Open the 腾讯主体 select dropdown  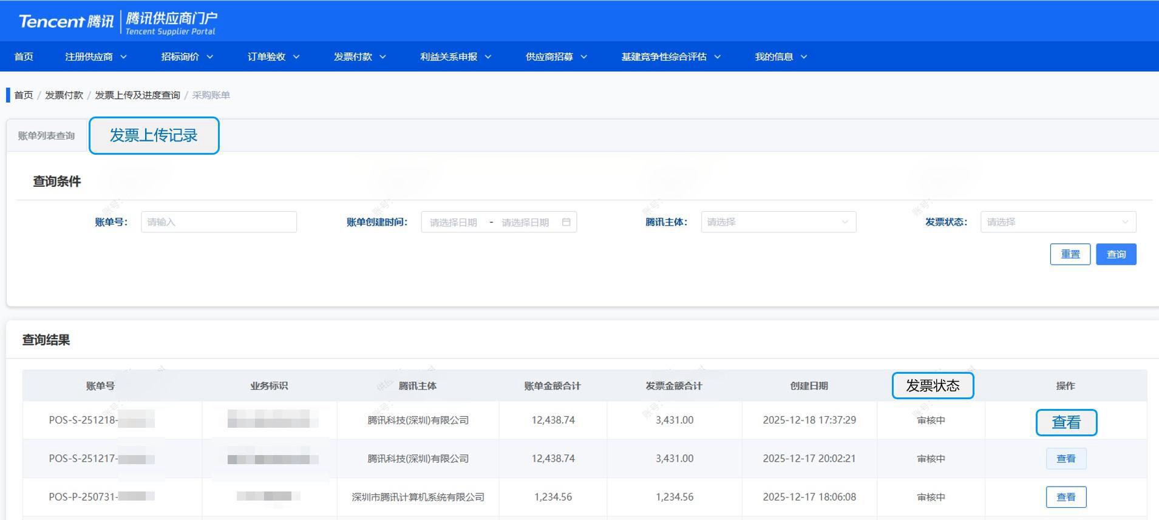(778, 222)
